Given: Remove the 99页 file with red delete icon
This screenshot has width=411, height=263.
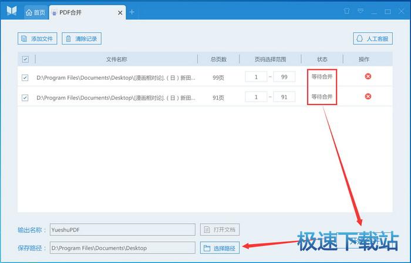Looking at the screenshot, I should point(368,76).
